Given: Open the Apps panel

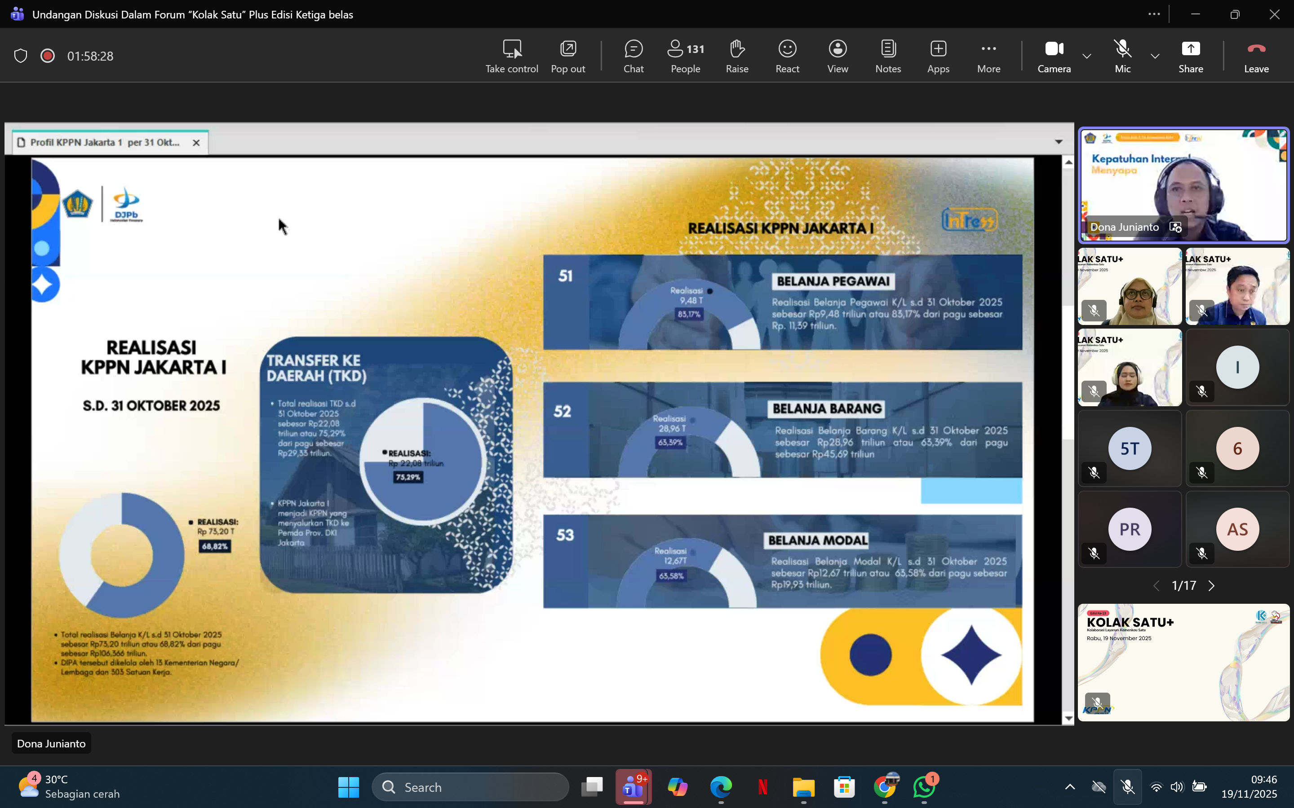Looking at the screenshot, I should pyautogui.click(x=938, y=56).
